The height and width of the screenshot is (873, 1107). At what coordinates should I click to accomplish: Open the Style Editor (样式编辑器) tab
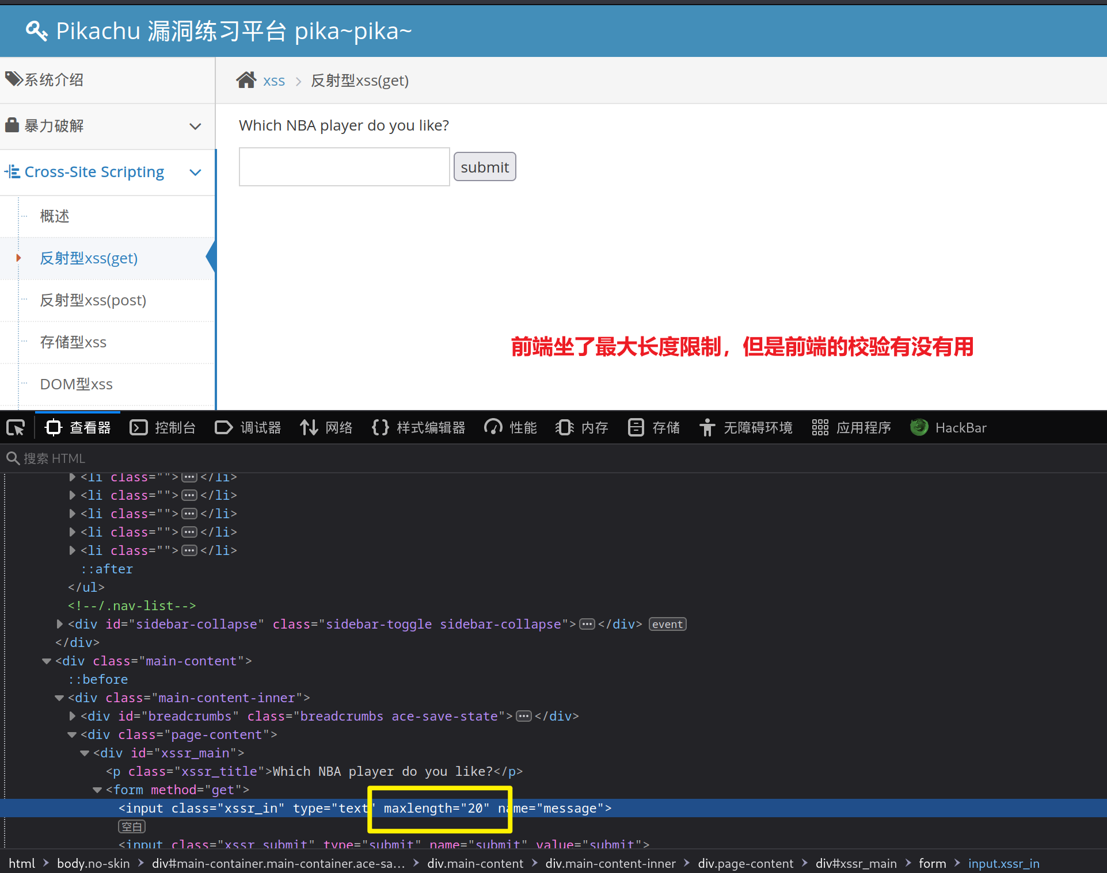coord(419,428)
